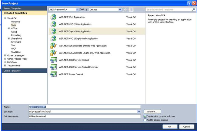
Task: Open the Sort by Default dropdown
Action: point(120,9)
